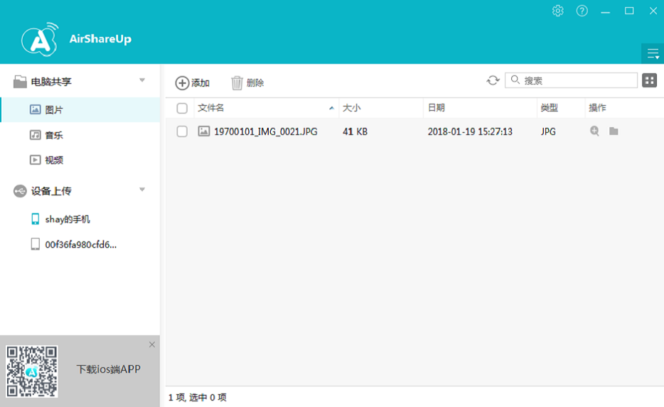Sort by the 文件名 column header
Image resolution: width=664 pixels, height=407 pixels.
tap(267, 108)
